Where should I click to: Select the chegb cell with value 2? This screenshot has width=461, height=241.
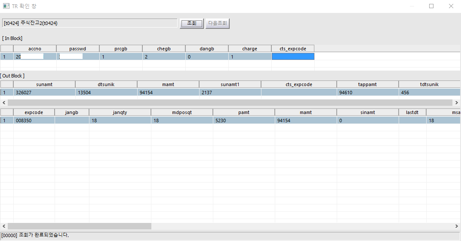click(164, 56)
